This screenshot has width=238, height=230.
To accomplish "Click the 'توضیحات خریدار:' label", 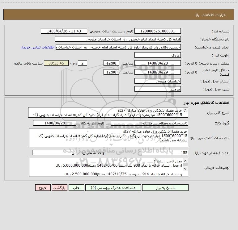I will (217, 168).
